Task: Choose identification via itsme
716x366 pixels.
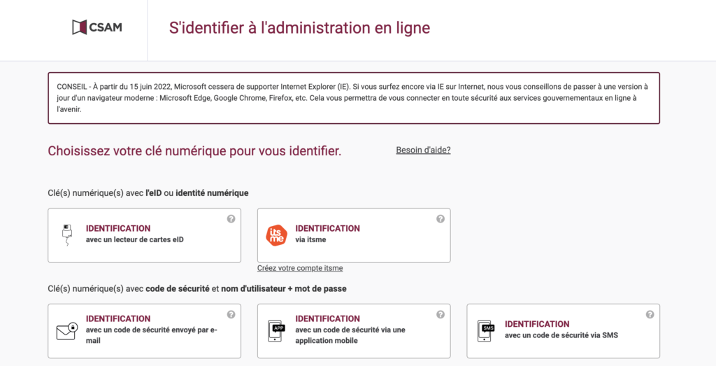Action: tap(354, 235)
